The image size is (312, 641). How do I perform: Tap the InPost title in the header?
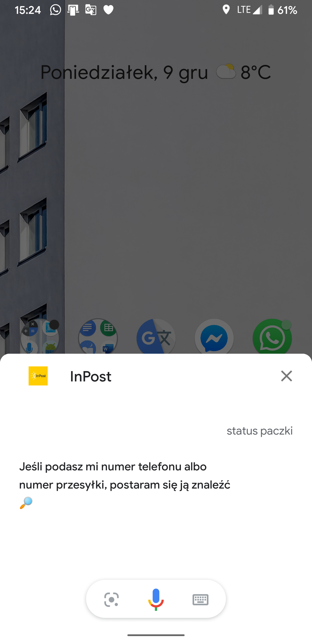pos(91,376)
